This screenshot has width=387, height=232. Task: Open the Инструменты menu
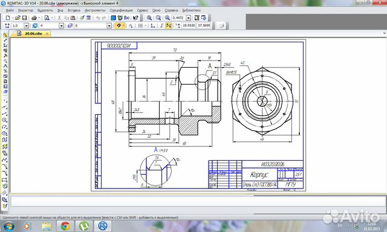(95, 10)
